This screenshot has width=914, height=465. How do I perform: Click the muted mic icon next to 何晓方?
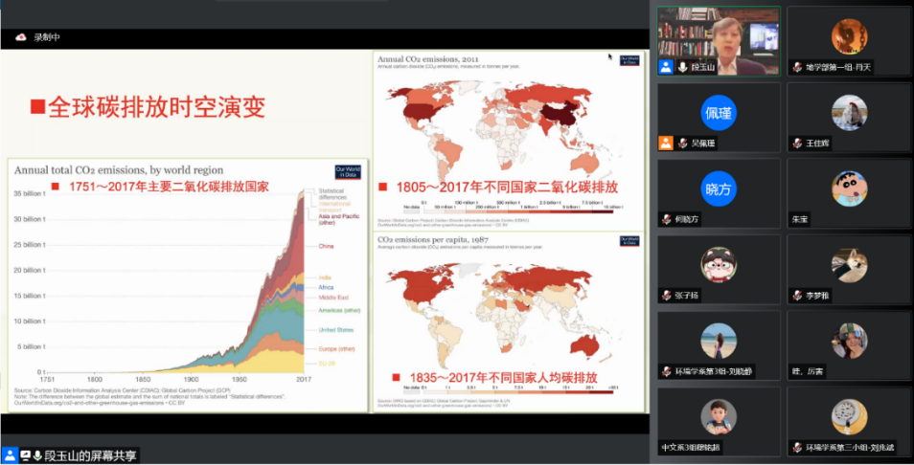665,219
